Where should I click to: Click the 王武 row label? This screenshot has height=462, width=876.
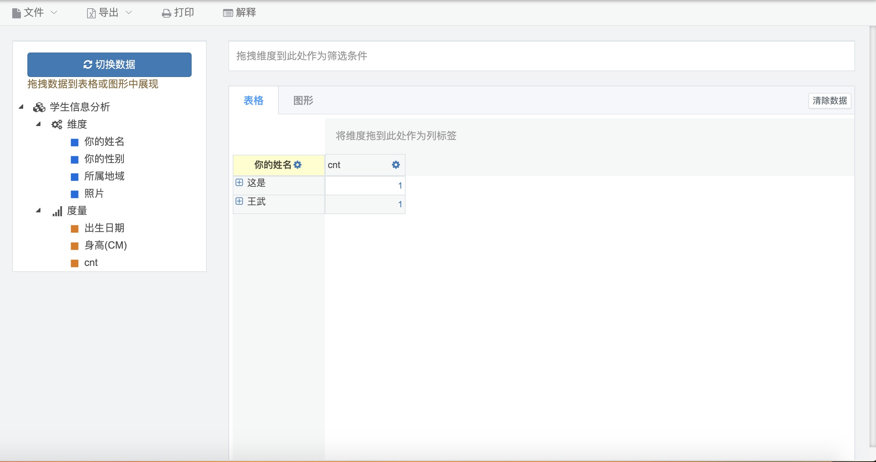point(256,201)
